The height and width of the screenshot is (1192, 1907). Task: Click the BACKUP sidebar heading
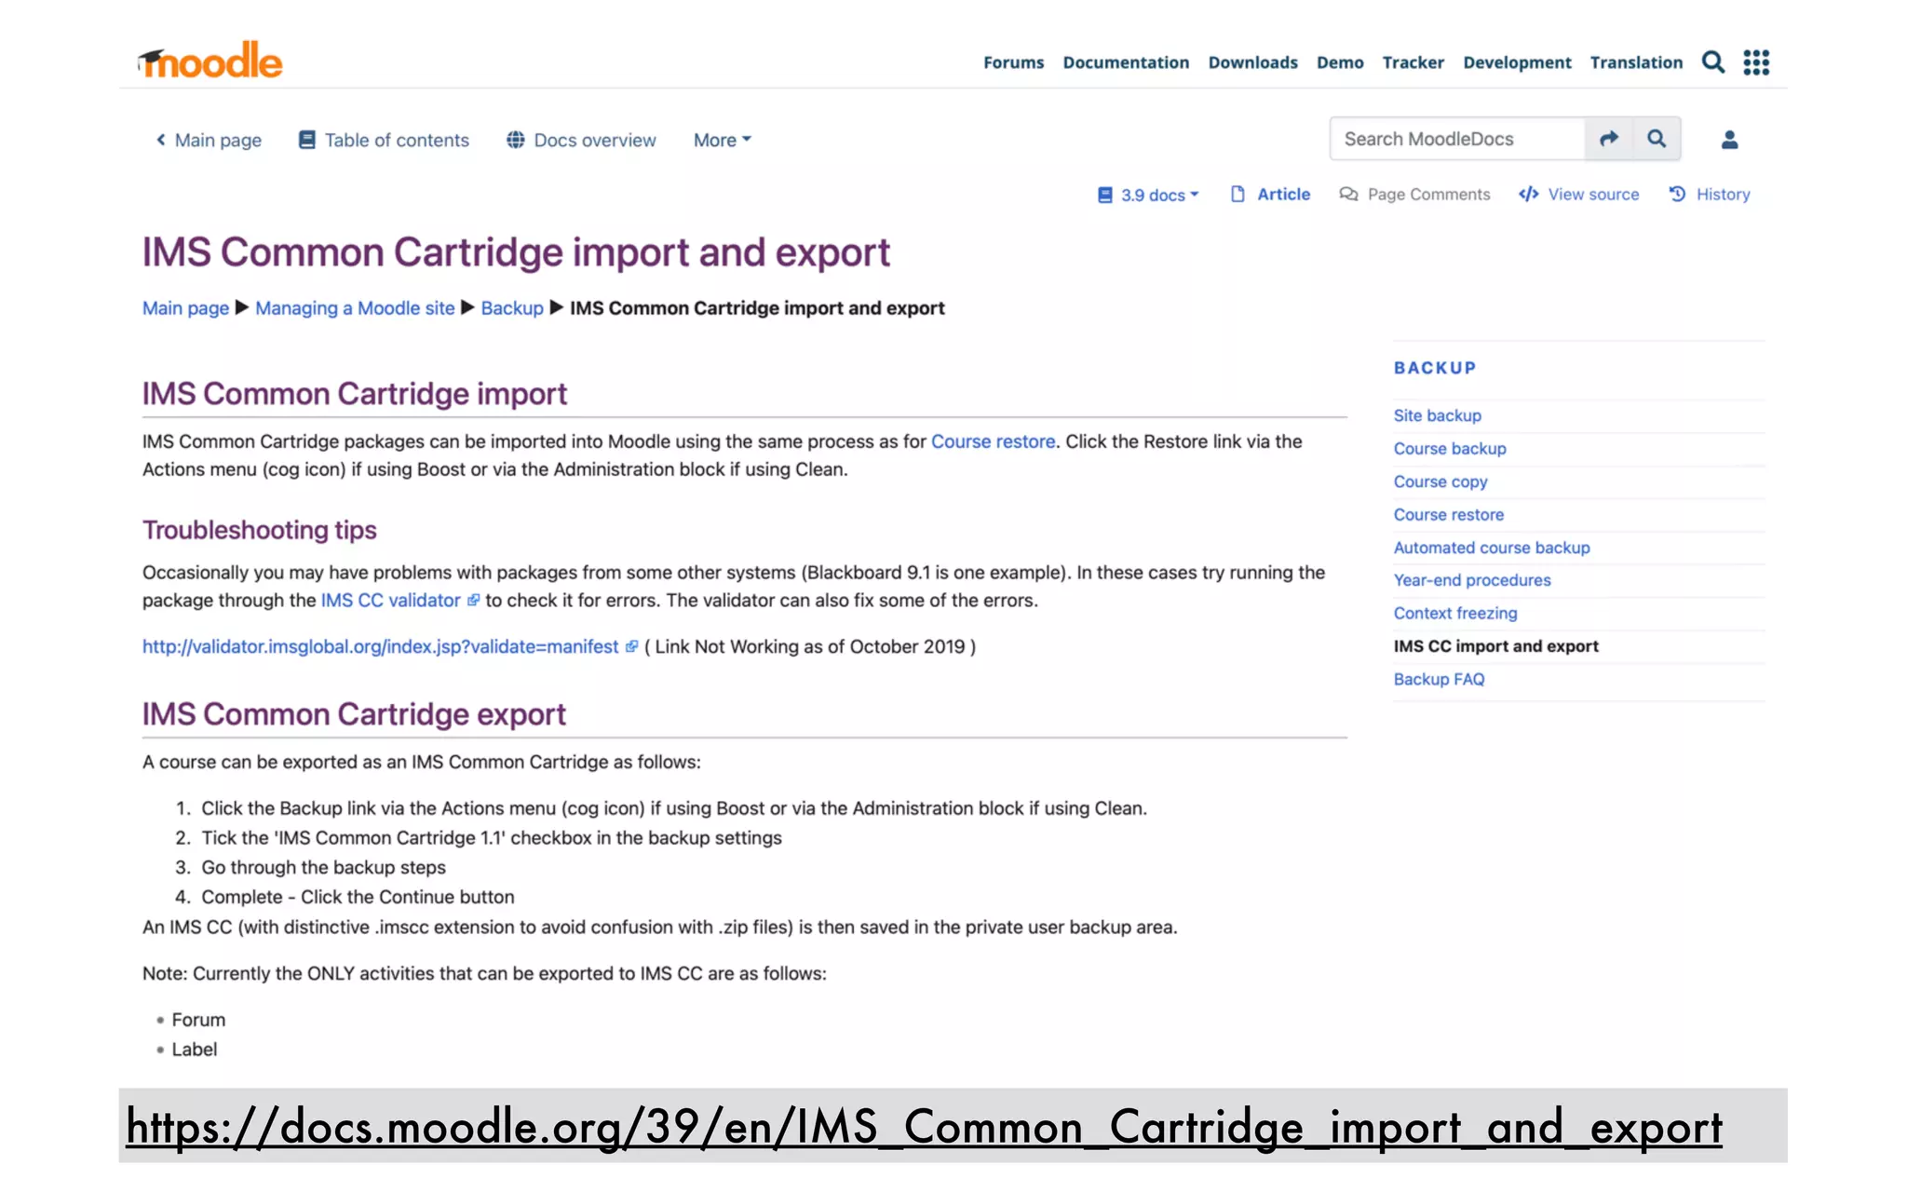pos(1435,368)
